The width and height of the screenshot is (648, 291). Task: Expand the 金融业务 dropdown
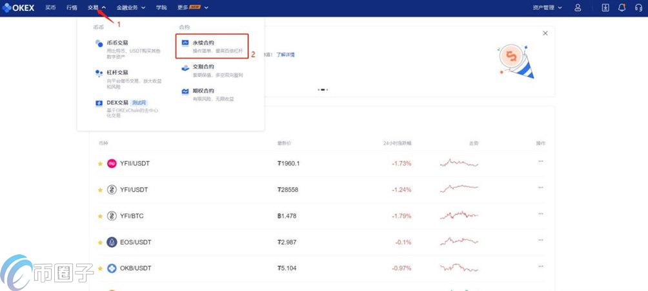[131, 8]
